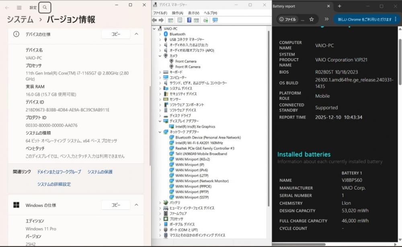The image size is (402, 247).
Task: Open the Settings hamburger navigation menu
Action: point(19,8)
